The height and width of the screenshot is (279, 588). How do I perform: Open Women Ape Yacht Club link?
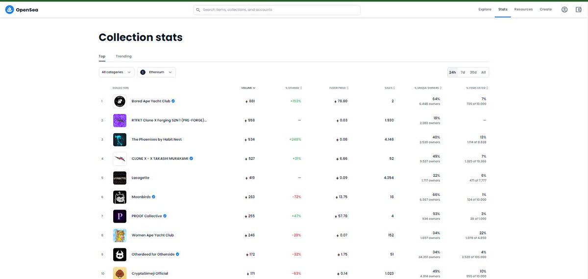153,235
